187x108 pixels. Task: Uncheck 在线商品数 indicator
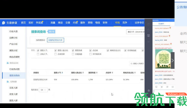[x=125, y=50]
